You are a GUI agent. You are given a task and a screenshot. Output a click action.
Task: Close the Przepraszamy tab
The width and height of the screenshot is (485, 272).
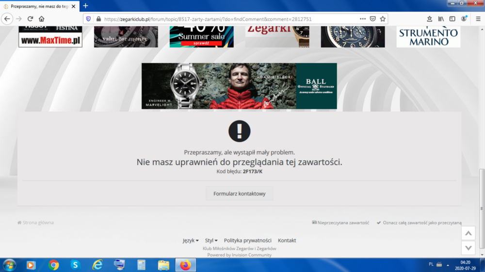[x=73, y=6]
